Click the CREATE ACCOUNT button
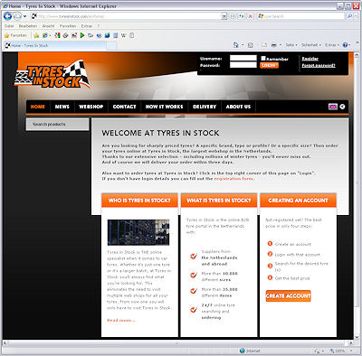Viewport: 362px width, 356px height. [288, 295]
